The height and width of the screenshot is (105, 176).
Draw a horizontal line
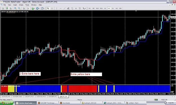point(61,8)
